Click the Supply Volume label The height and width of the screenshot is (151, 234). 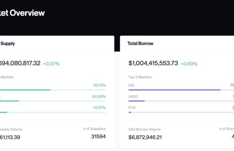(11, 130)
